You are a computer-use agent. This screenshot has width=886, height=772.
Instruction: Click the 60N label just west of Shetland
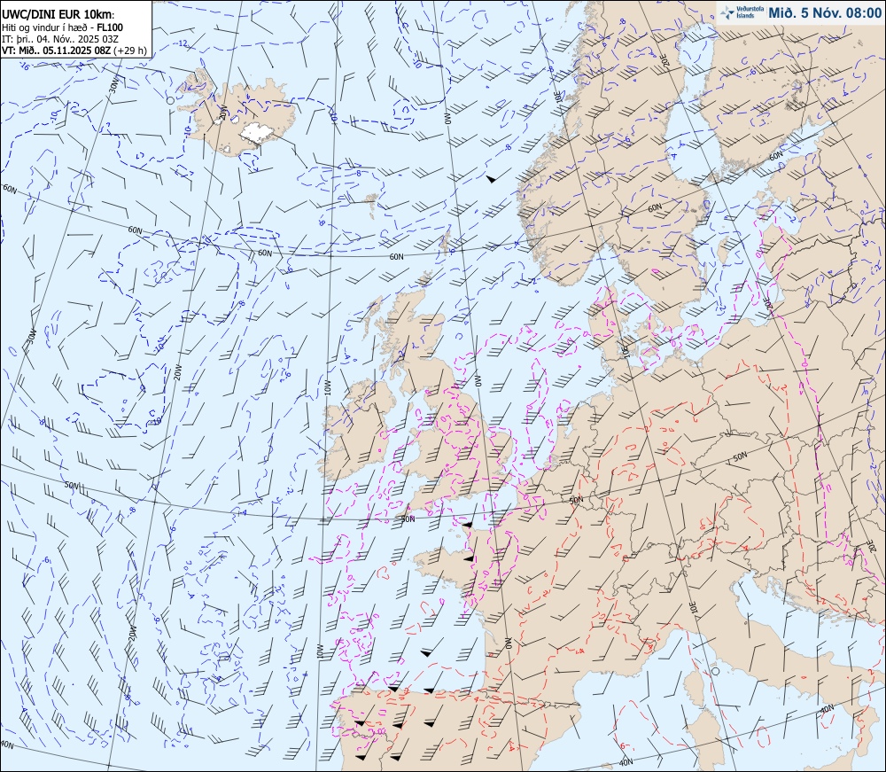pos(396,256)
